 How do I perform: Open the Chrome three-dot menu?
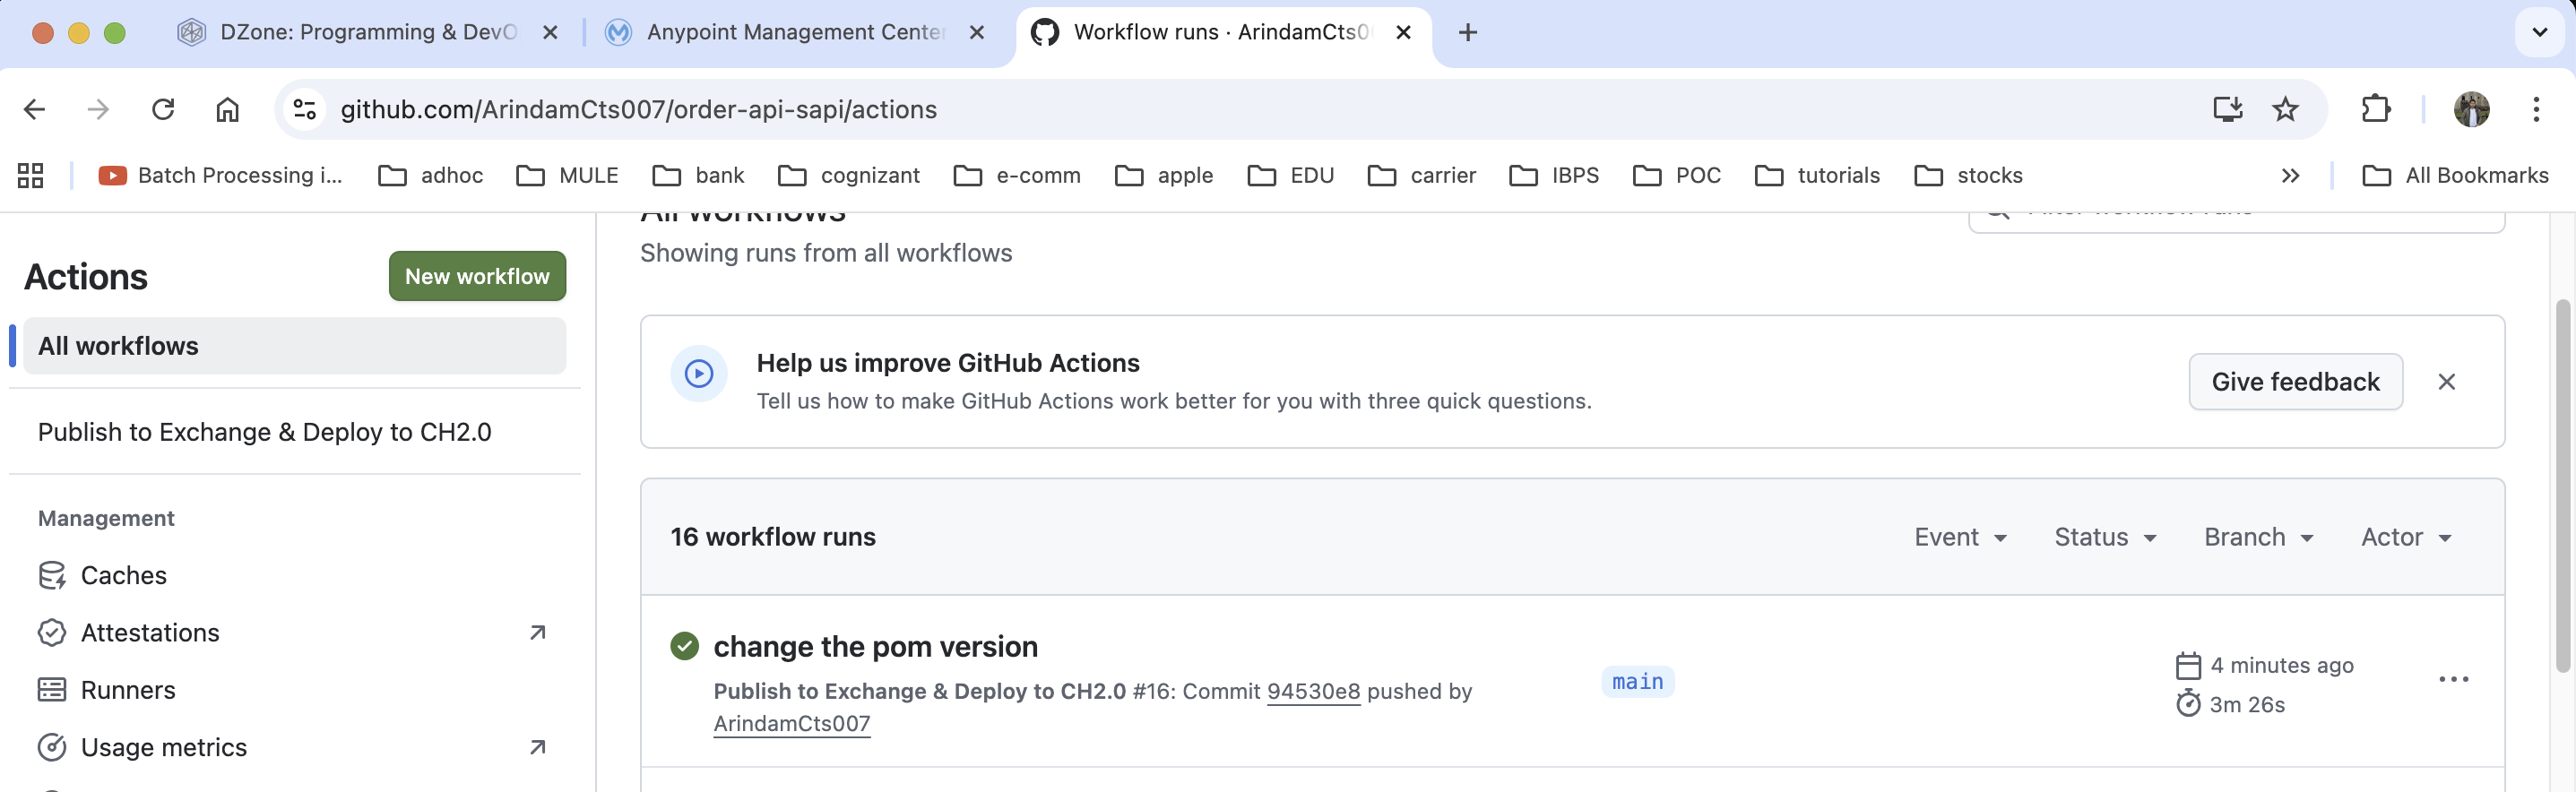click(x=2536, y=109)
